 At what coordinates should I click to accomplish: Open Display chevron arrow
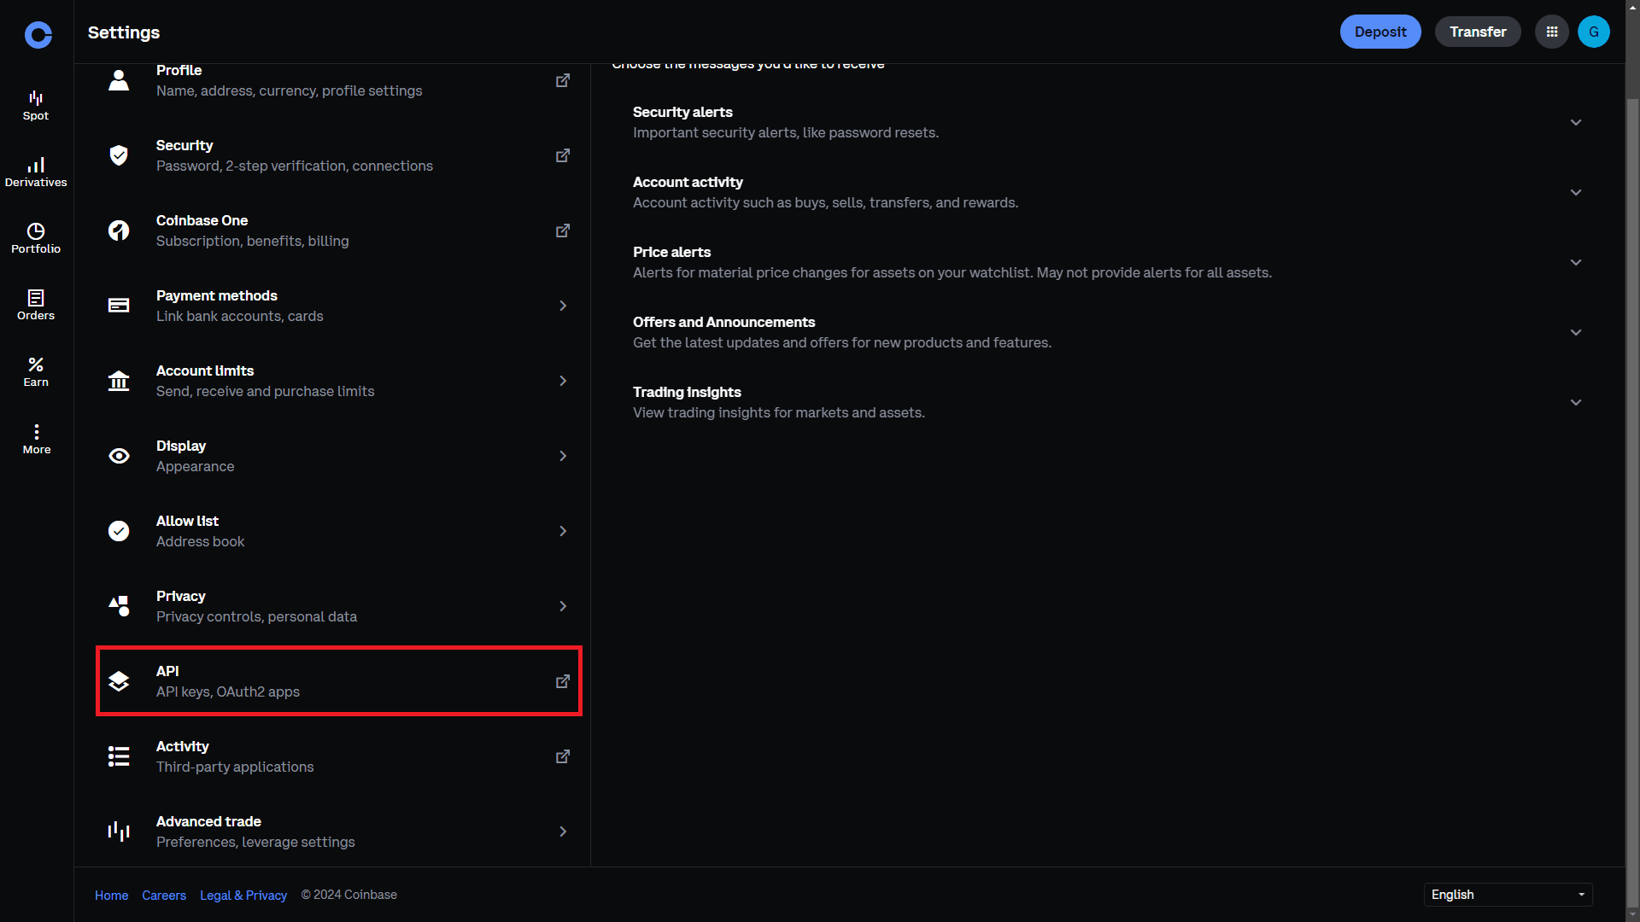[x=563, y=456]
